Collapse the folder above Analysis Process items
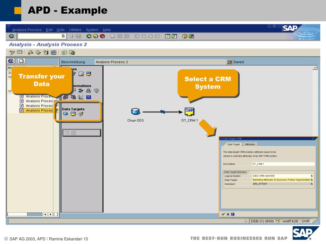Image resolution: width=326 pixels, height=244 pixels. [10, 91]
